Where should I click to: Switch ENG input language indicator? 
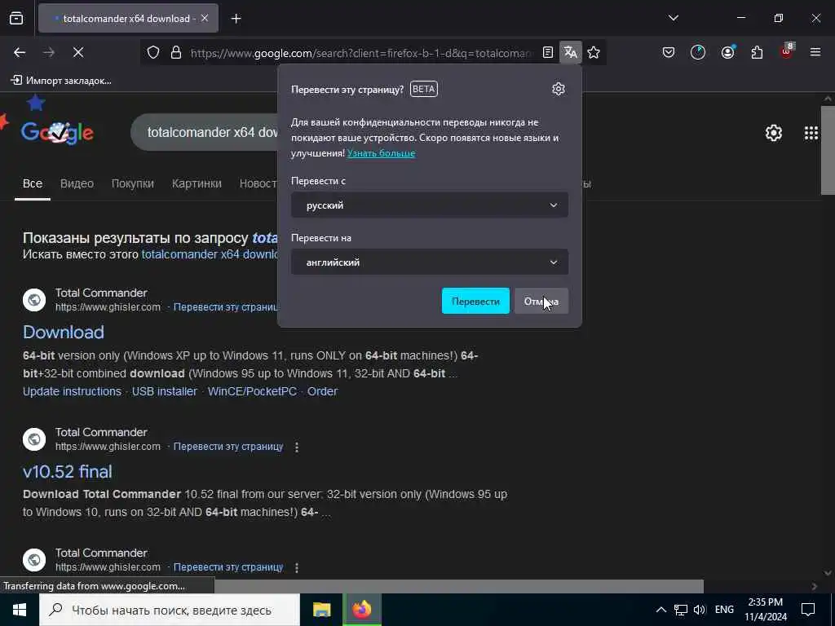click(x=724, y=610)
